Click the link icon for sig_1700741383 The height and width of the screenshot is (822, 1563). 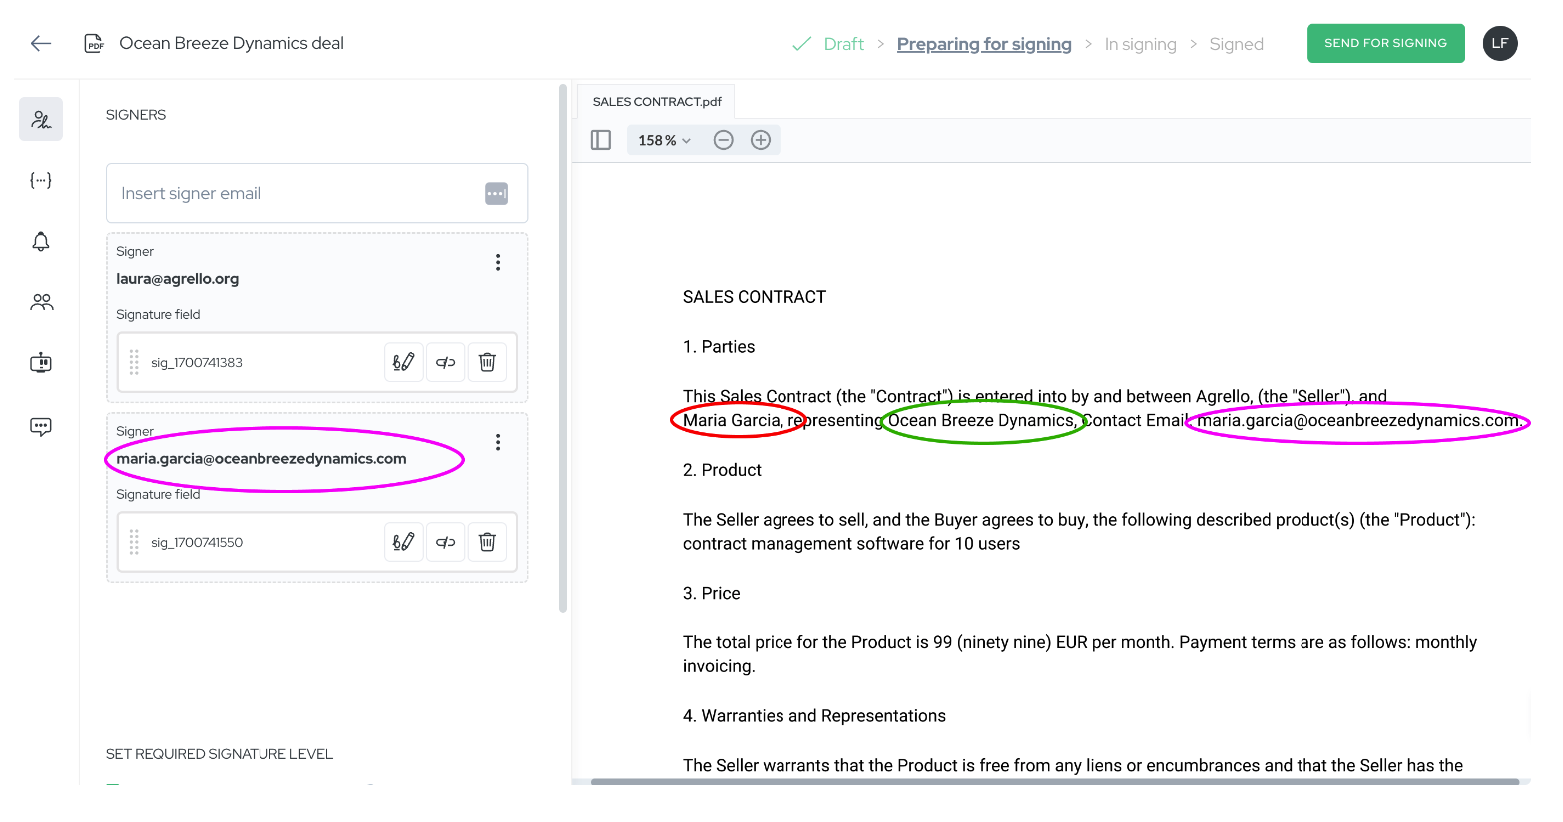446,362
